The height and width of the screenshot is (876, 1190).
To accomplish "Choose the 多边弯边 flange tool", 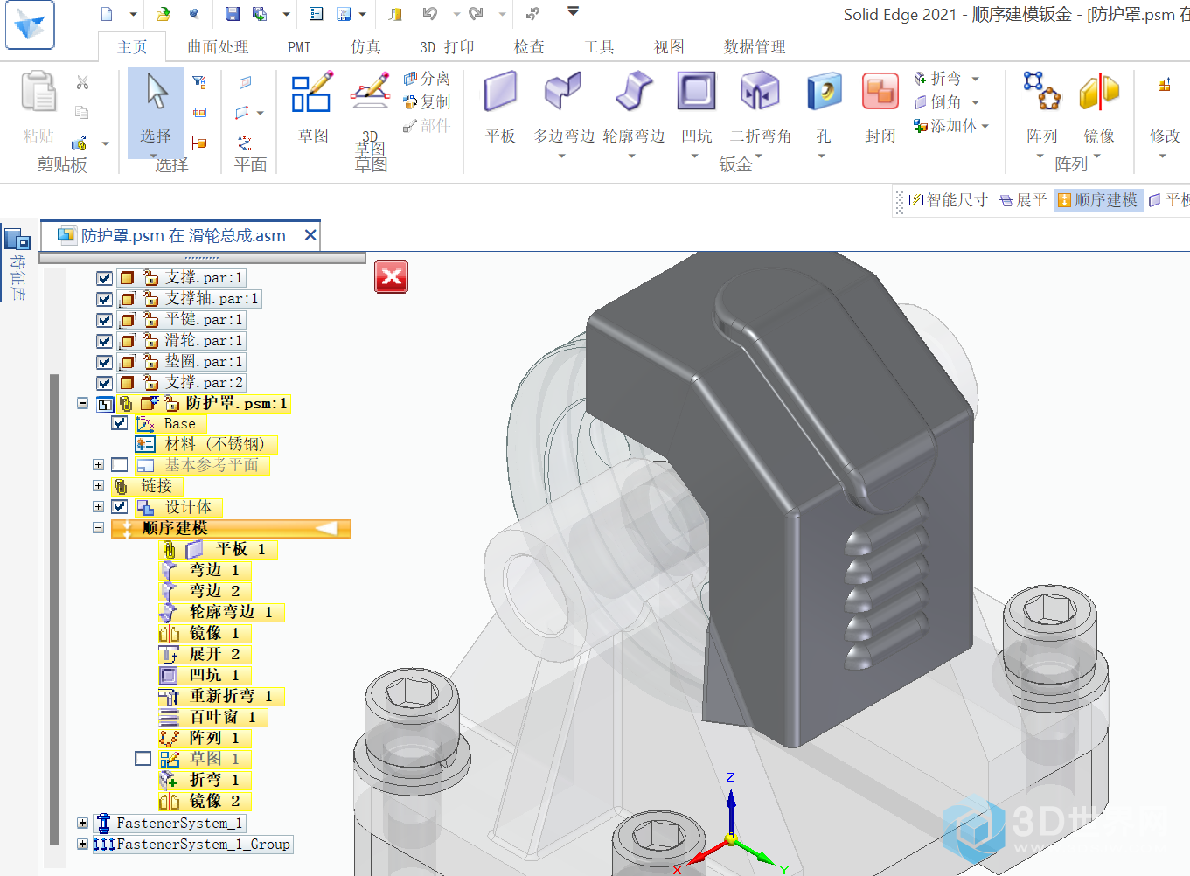I will click(563, 108).
